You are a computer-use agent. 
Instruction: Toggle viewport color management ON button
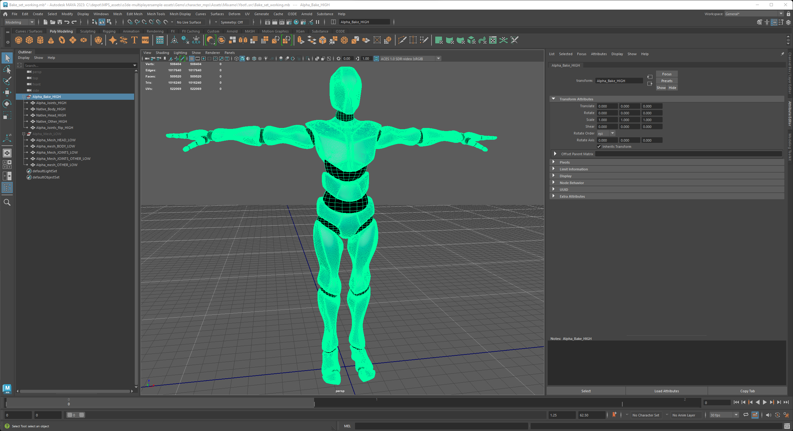[x=376, y=59]
